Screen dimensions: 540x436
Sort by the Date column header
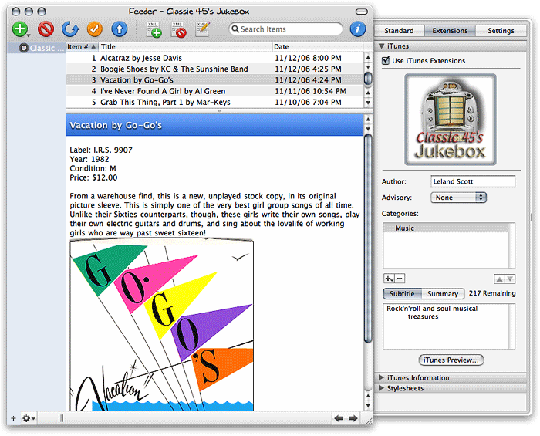[x=318, y=46]
